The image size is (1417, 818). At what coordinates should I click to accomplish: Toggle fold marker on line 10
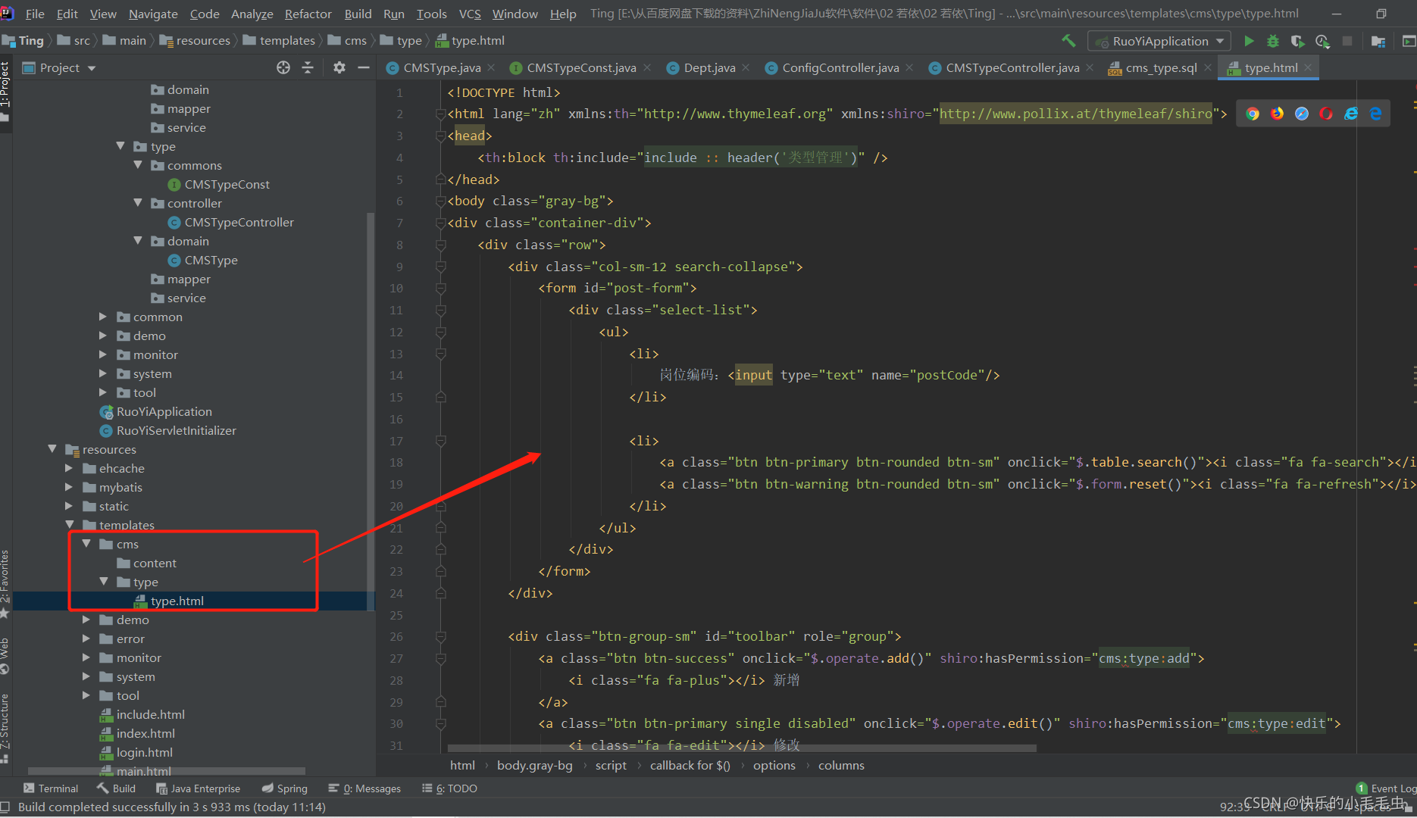441,289
